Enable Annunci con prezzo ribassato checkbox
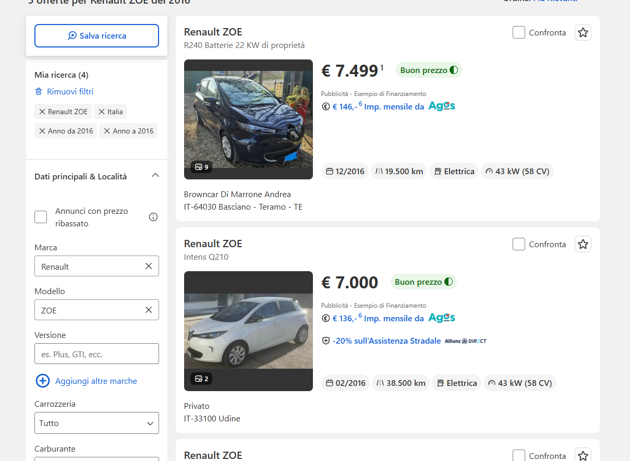The image size is (630, 461). tap(41, 217)
